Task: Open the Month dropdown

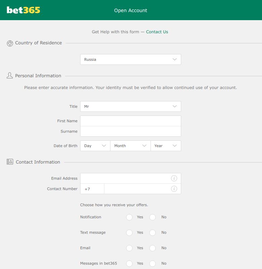Action: coord(131,146)
